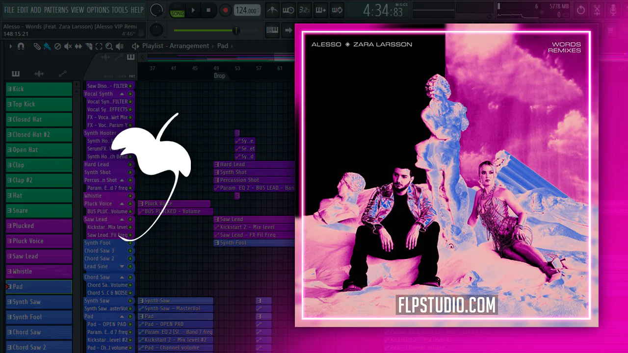Mute the Synth Saw track
This screenshot has height=353, width=628.
point(130,301)
